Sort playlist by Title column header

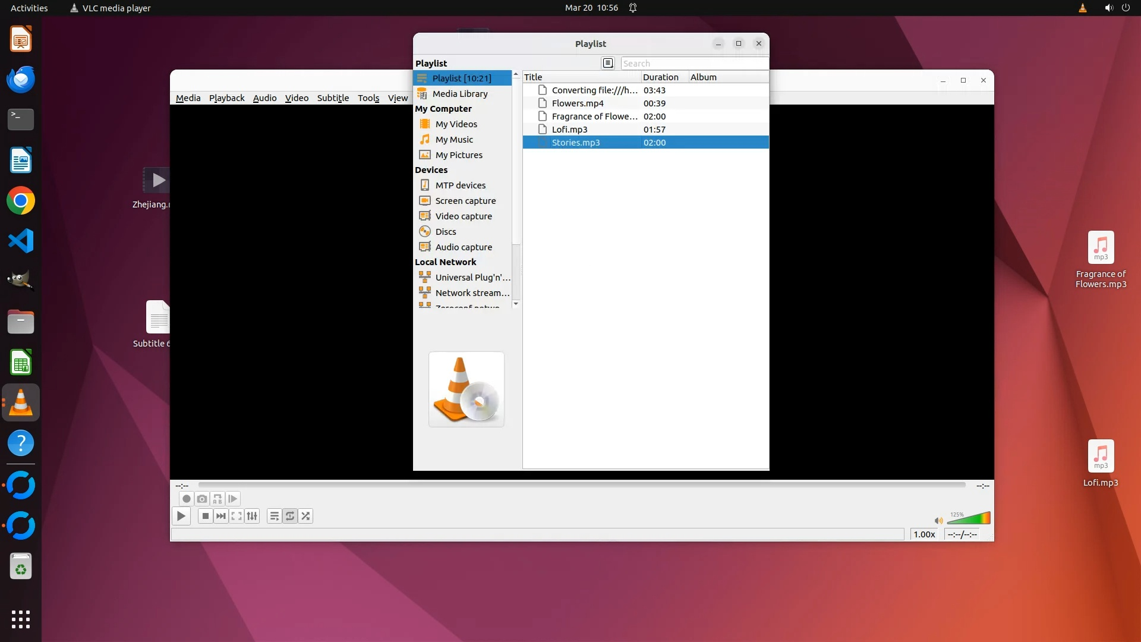pyautogui.click(x=533, y=77)
